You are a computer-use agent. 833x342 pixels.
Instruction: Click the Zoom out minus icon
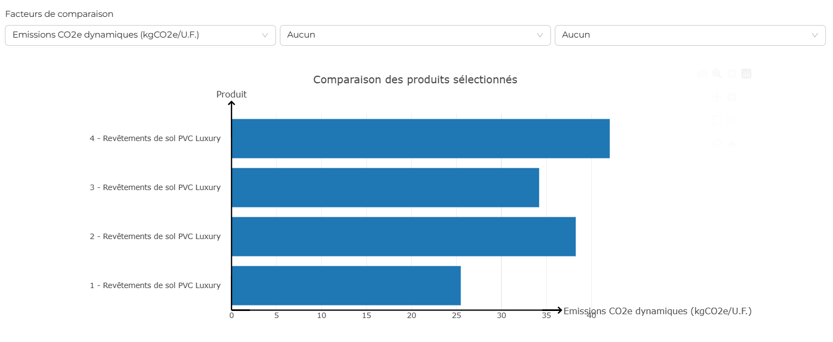click(x=732, y=97)
